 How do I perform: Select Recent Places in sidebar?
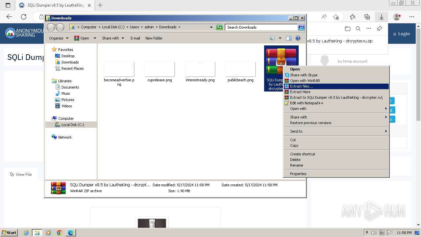coord(72,68)
